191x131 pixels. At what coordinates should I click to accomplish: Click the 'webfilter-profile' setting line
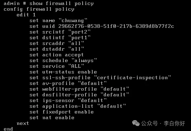[x=79, y=89]
